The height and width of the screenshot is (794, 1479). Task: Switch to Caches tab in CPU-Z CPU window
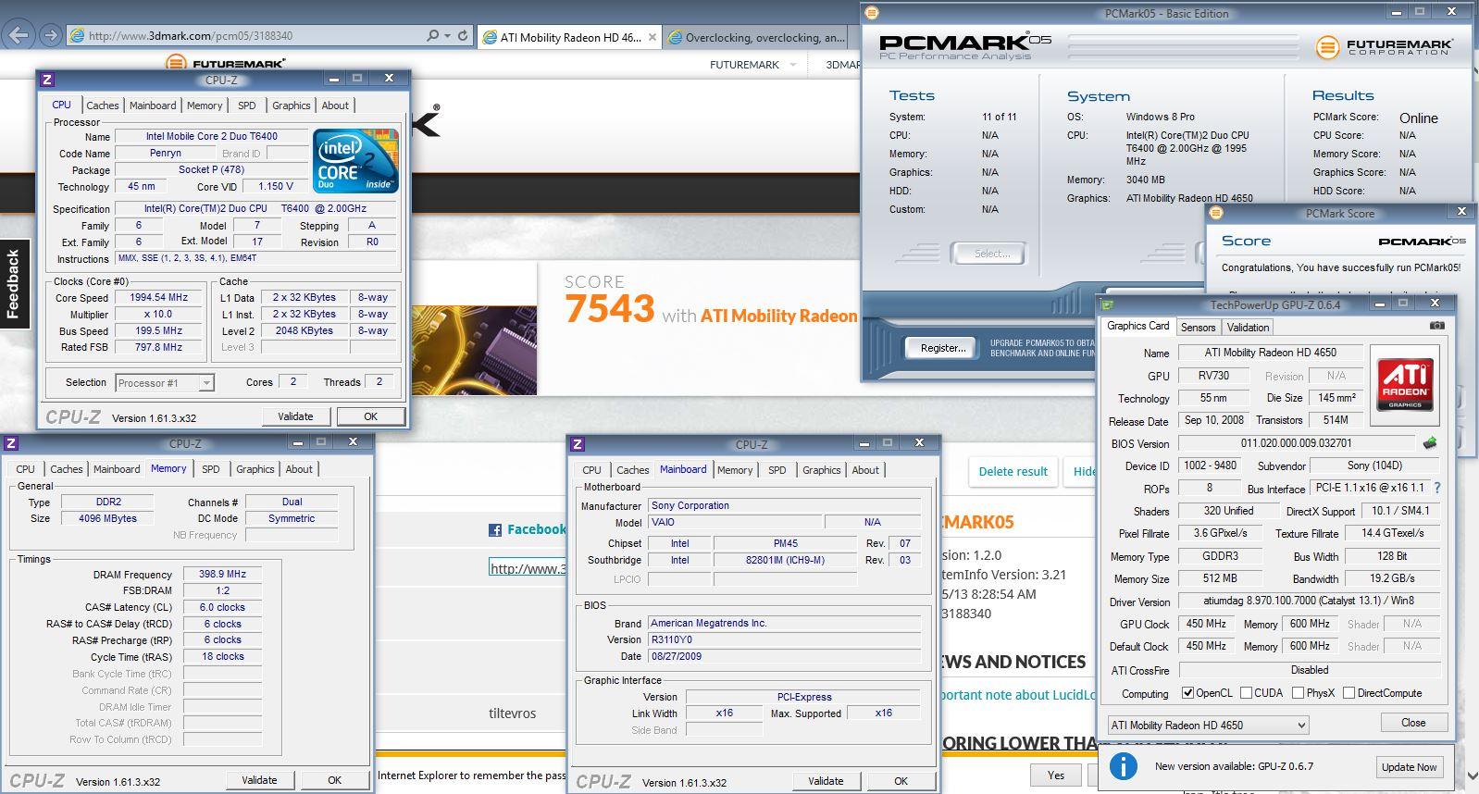click(x=103, y=105)
